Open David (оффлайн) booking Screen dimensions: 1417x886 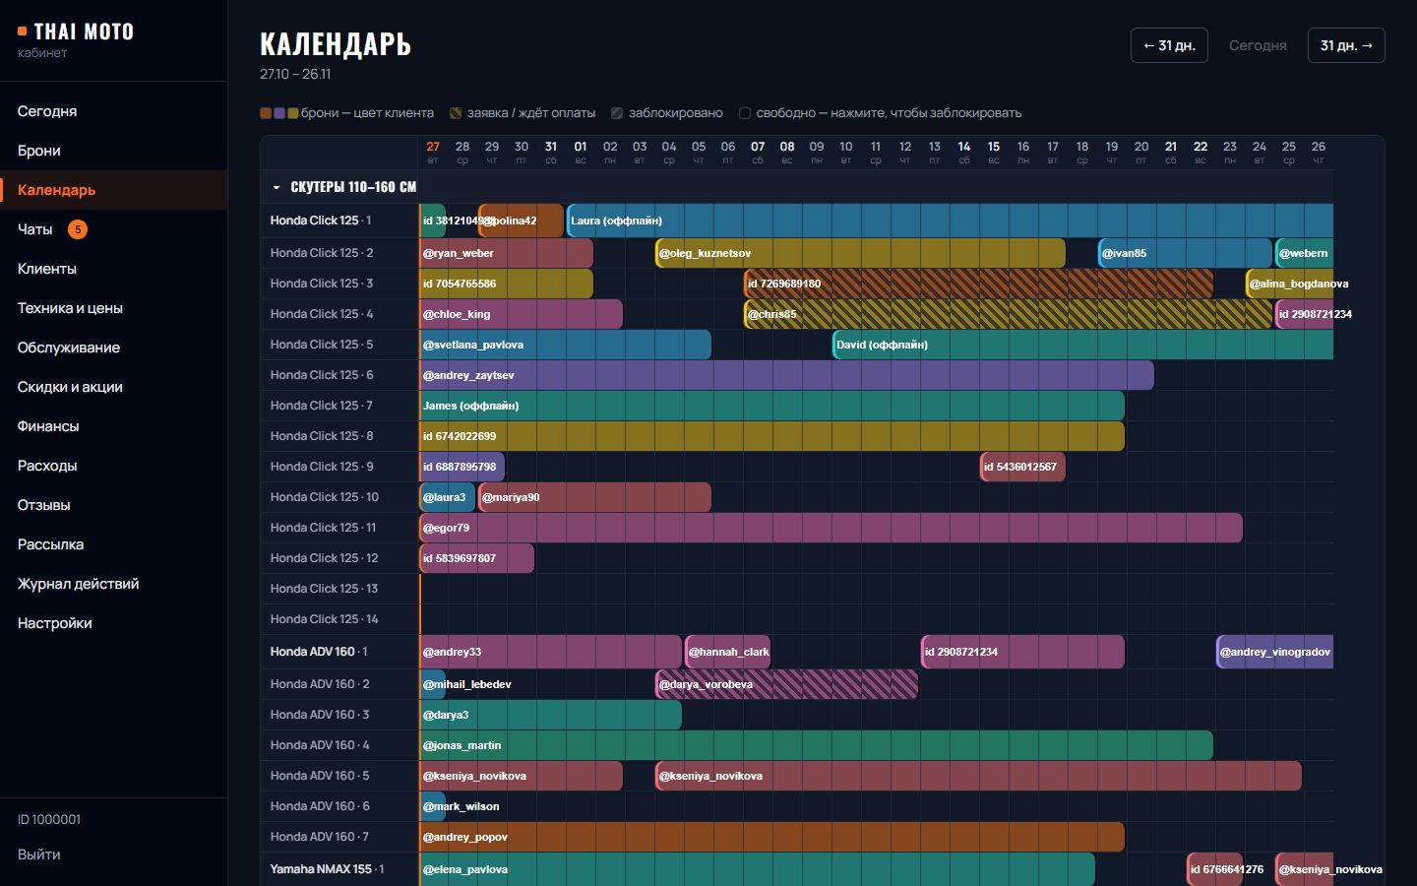(1083, 345)
